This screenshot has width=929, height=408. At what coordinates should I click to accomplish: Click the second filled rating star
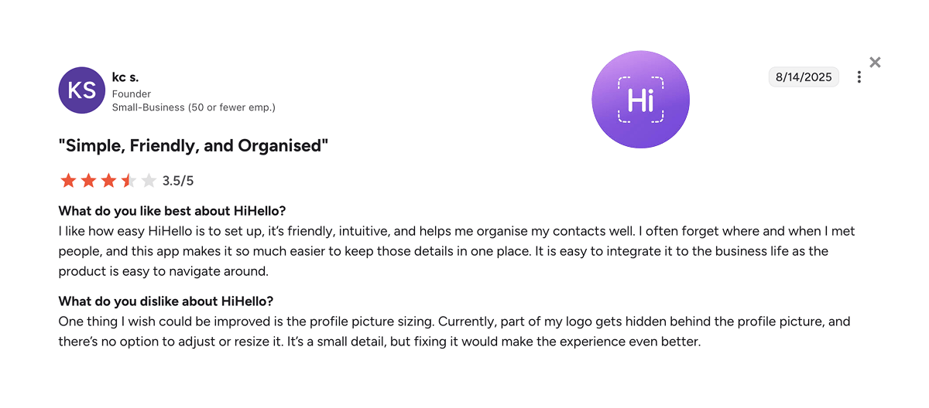tap(88, 181)
